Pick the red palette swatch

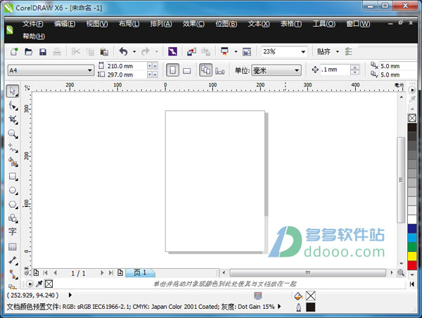[412, 265]
